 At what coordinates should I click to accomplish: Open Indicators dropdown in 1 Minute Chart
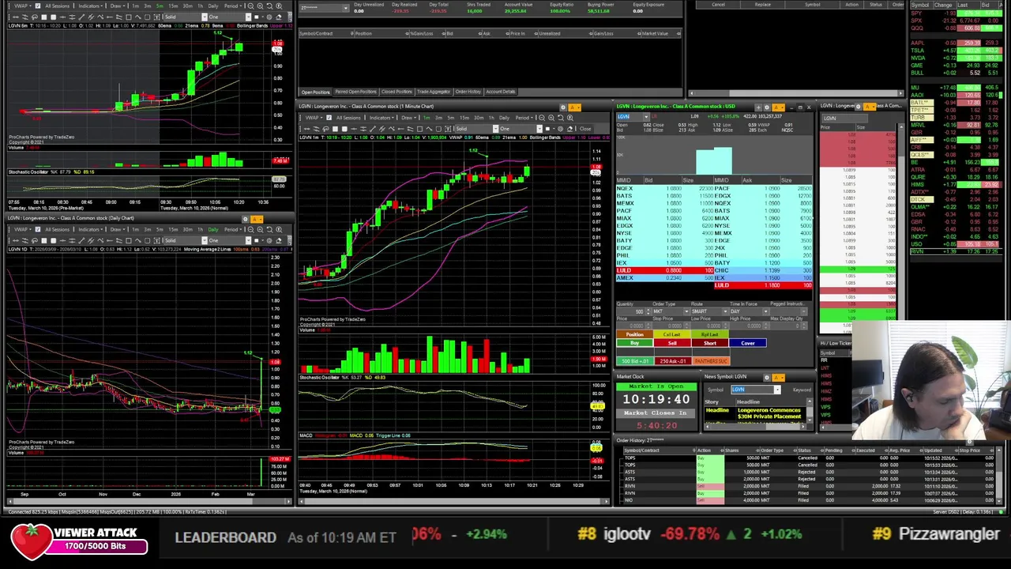(381, 118)
